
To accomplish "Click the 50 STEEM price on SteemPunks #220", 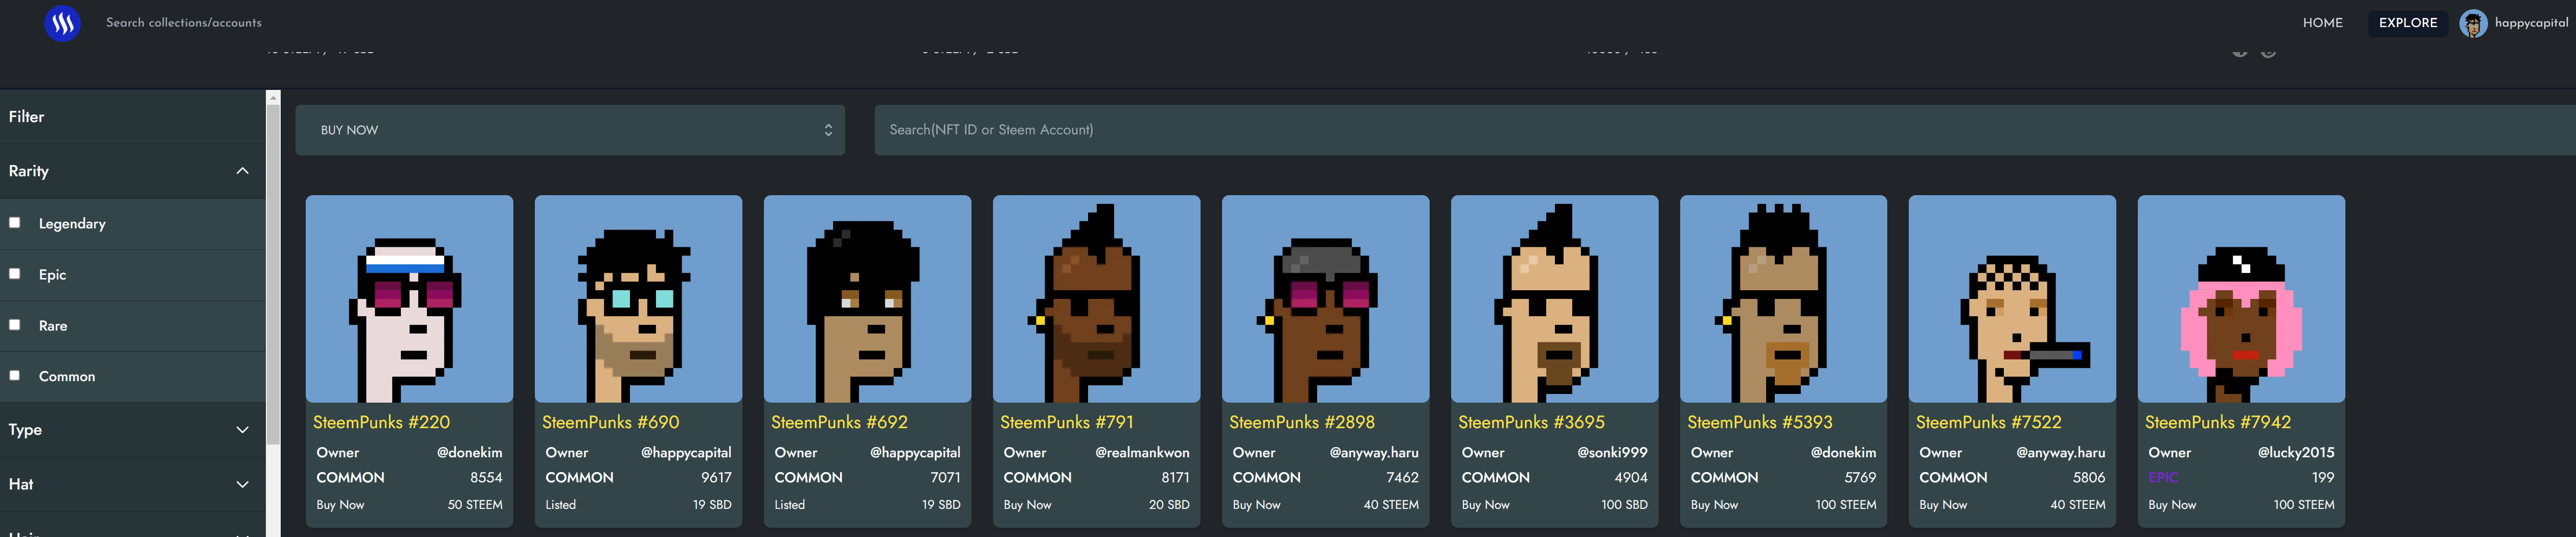I will pos(475,505).
